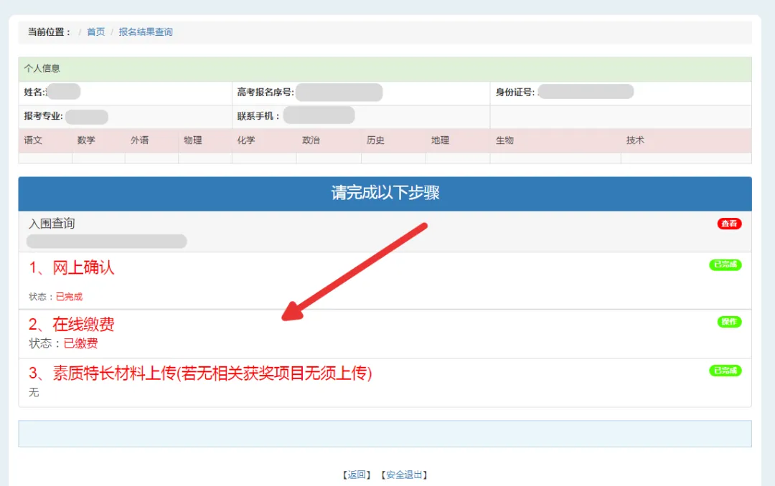Go to 首页 in the breadcrumb
775x486 pixels.
pyautogui.click(x=96, y=32)
